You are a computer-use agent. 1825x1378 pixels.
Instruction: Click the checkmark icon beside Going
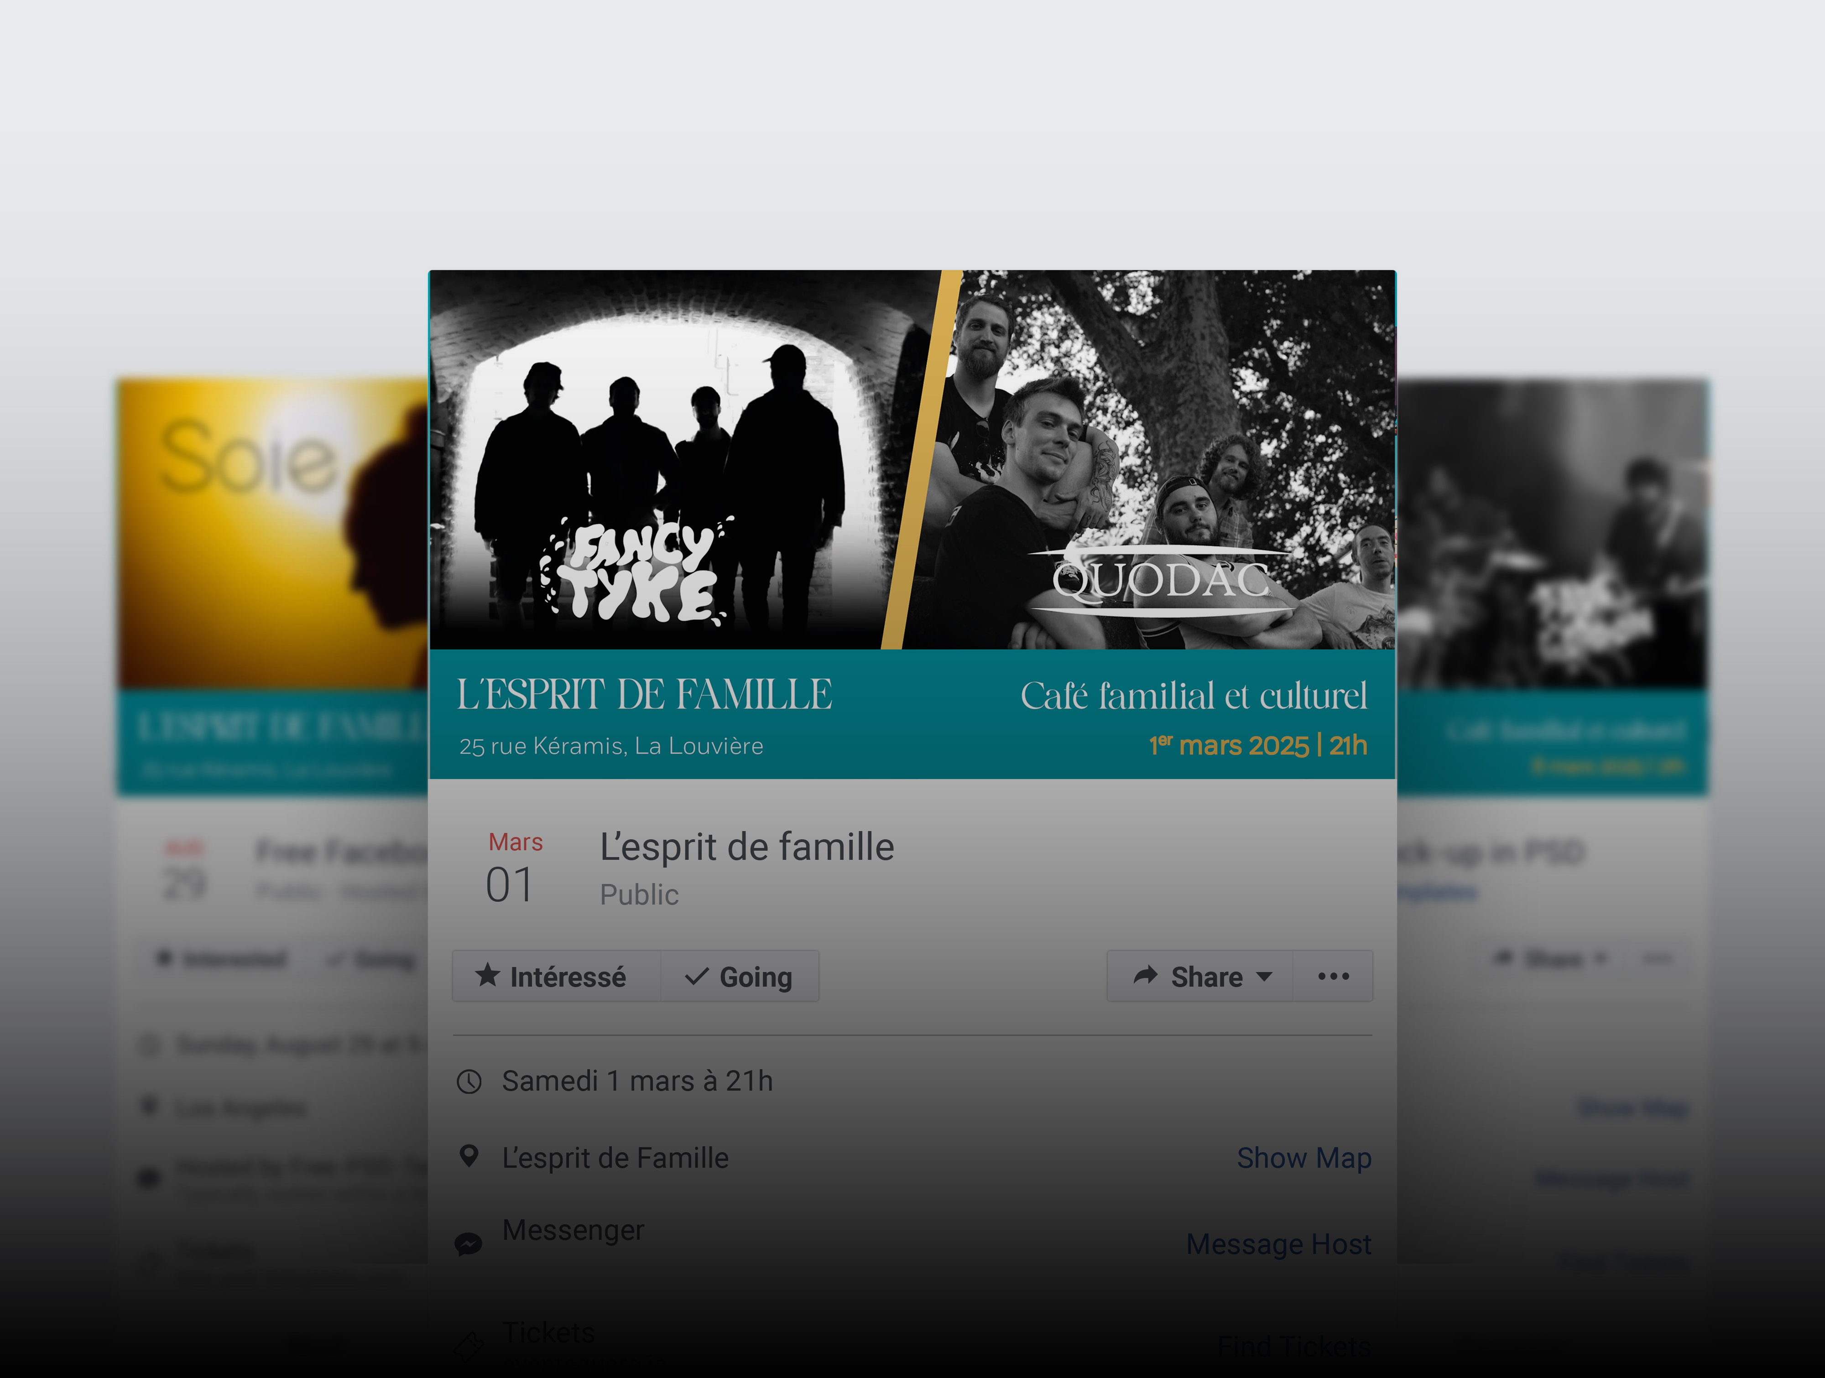click(697, 977)
